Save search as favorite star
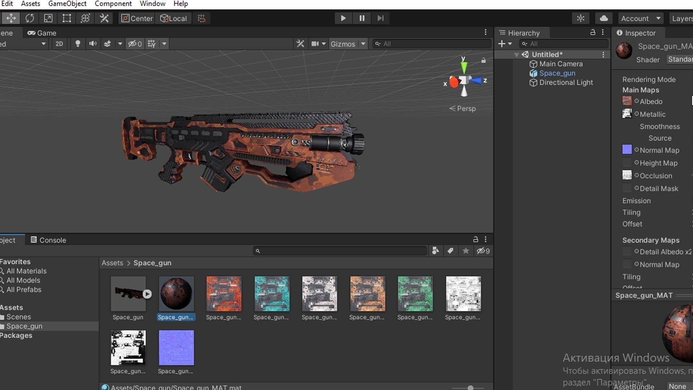The image size is (693, 390). (x=466, y=251)
